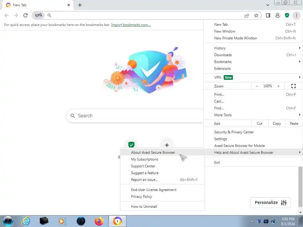Open the user profile icon
Image resolution: width=303 pixels, height=227 pixels.
[278, 15]
